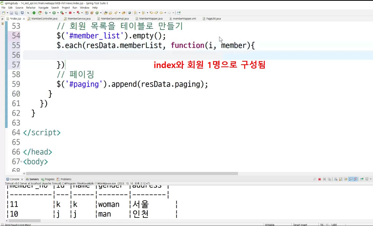Open the Progress view tab

[48, 179]
